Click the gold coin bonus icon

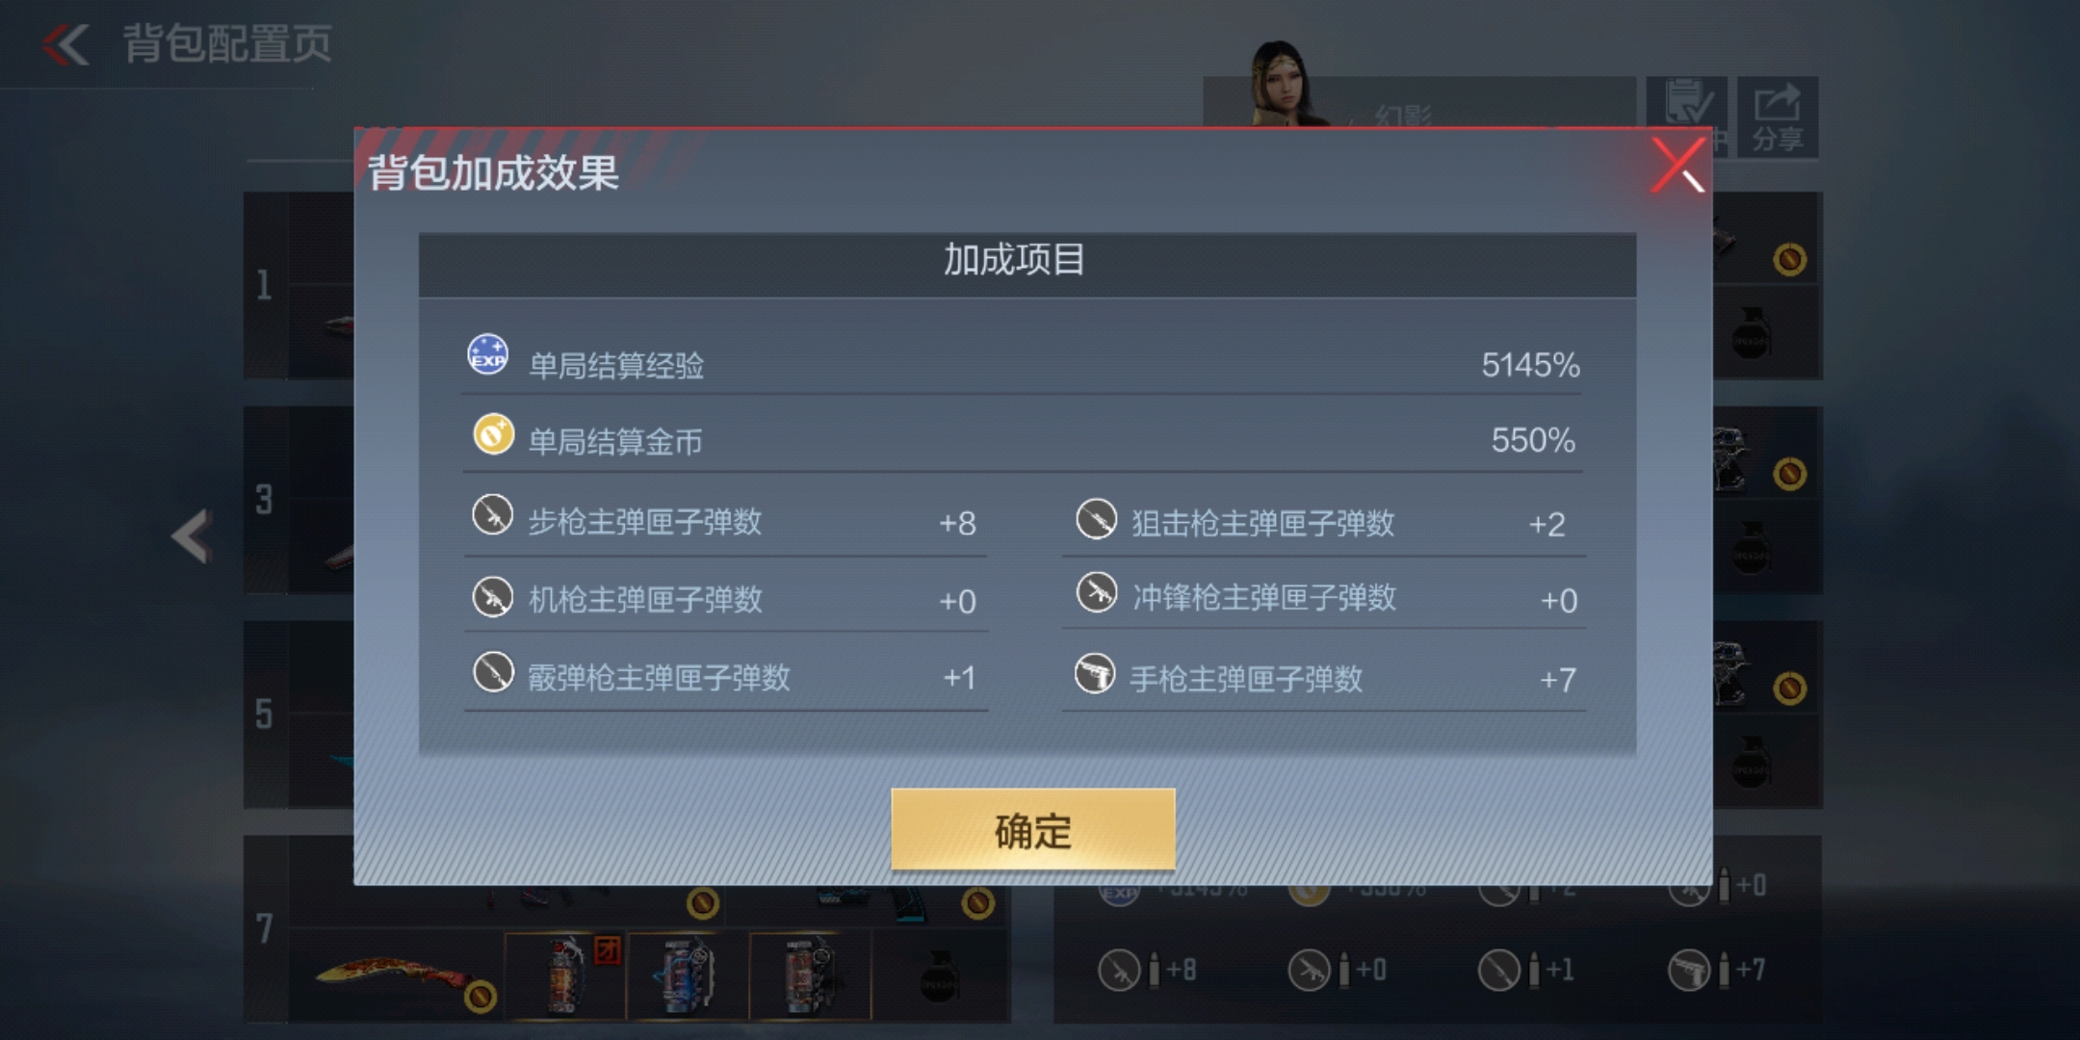pyautogui.click(x=493, y=434)
